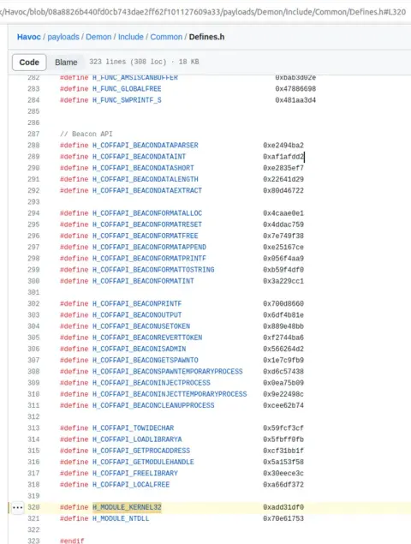Go to the payloads folder breadcrumb
This screenshot has height=544, width=411.
coord(63,37)
